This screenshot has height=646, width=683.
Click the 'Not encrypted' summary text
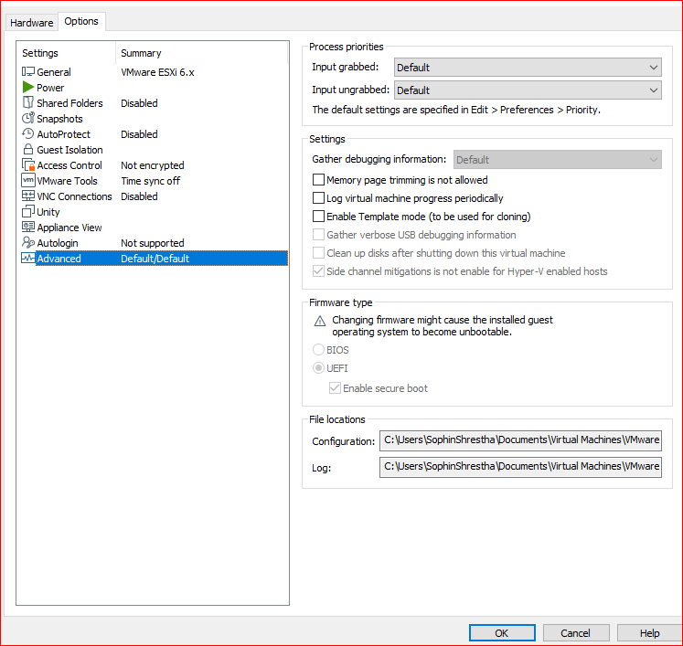(153, 165)
